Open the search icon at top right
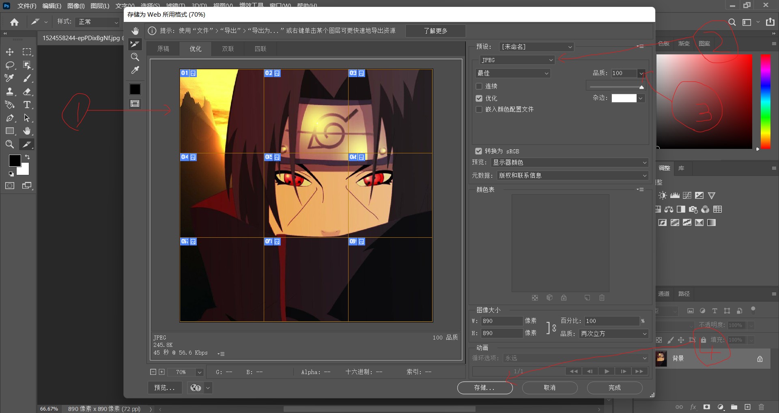 [x=732, y=22]
